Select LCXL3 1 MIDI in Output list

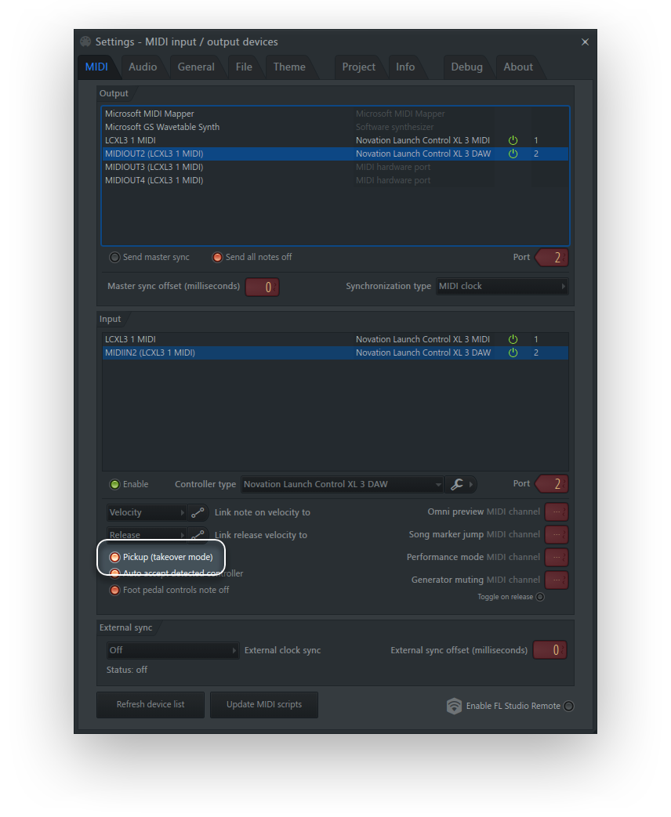pyautogui.click(x=335, y=141)
